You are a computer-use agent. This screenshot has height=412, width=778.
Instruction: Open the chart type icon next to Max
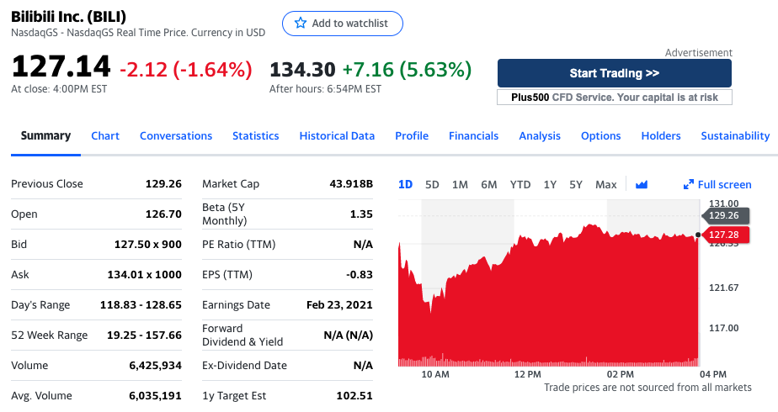coord(642,185)
